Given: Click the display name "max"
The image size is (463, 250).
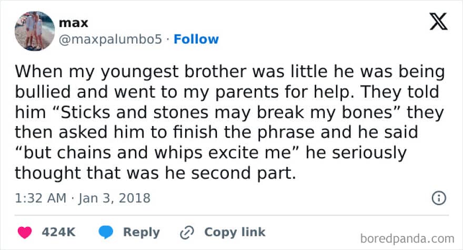Looking at the screenshot, I should (x=74, y=23).
